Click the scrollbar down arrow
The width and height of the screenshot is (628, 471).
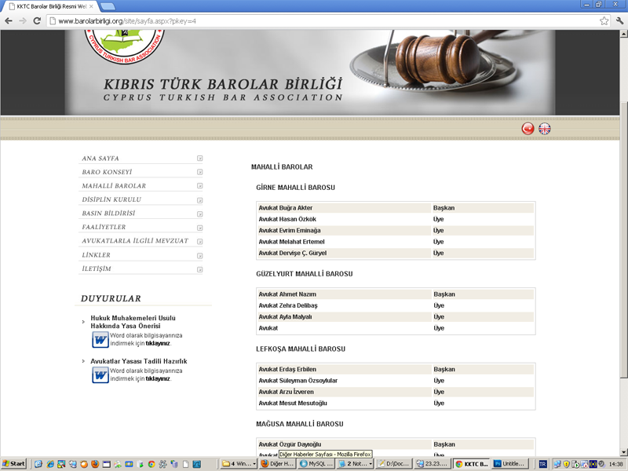pos(623,452)
